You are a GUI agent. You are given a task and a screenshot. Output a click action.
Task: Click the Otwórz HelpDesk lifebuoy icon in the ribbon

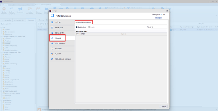pos(4,9)
